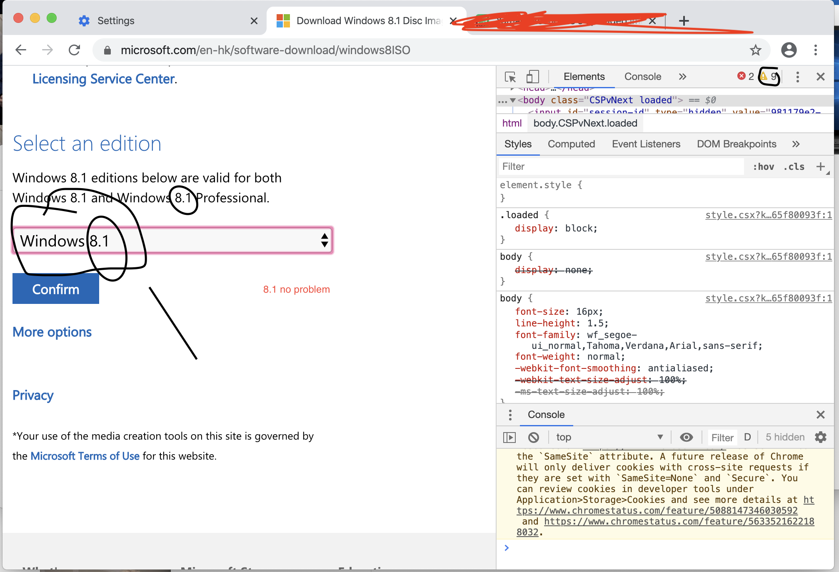Click the Settings tab gear icon
Screen dimensions: 839x572
point(84,20)
